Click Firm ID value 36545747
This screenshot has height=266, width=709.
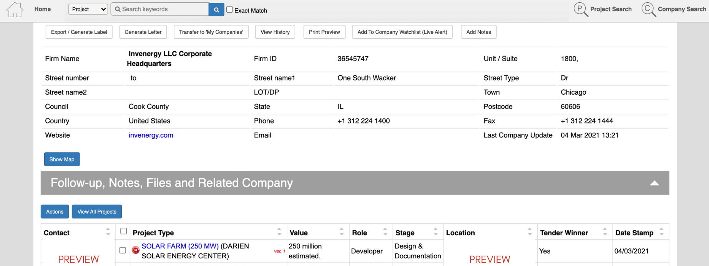pos(353,59)
